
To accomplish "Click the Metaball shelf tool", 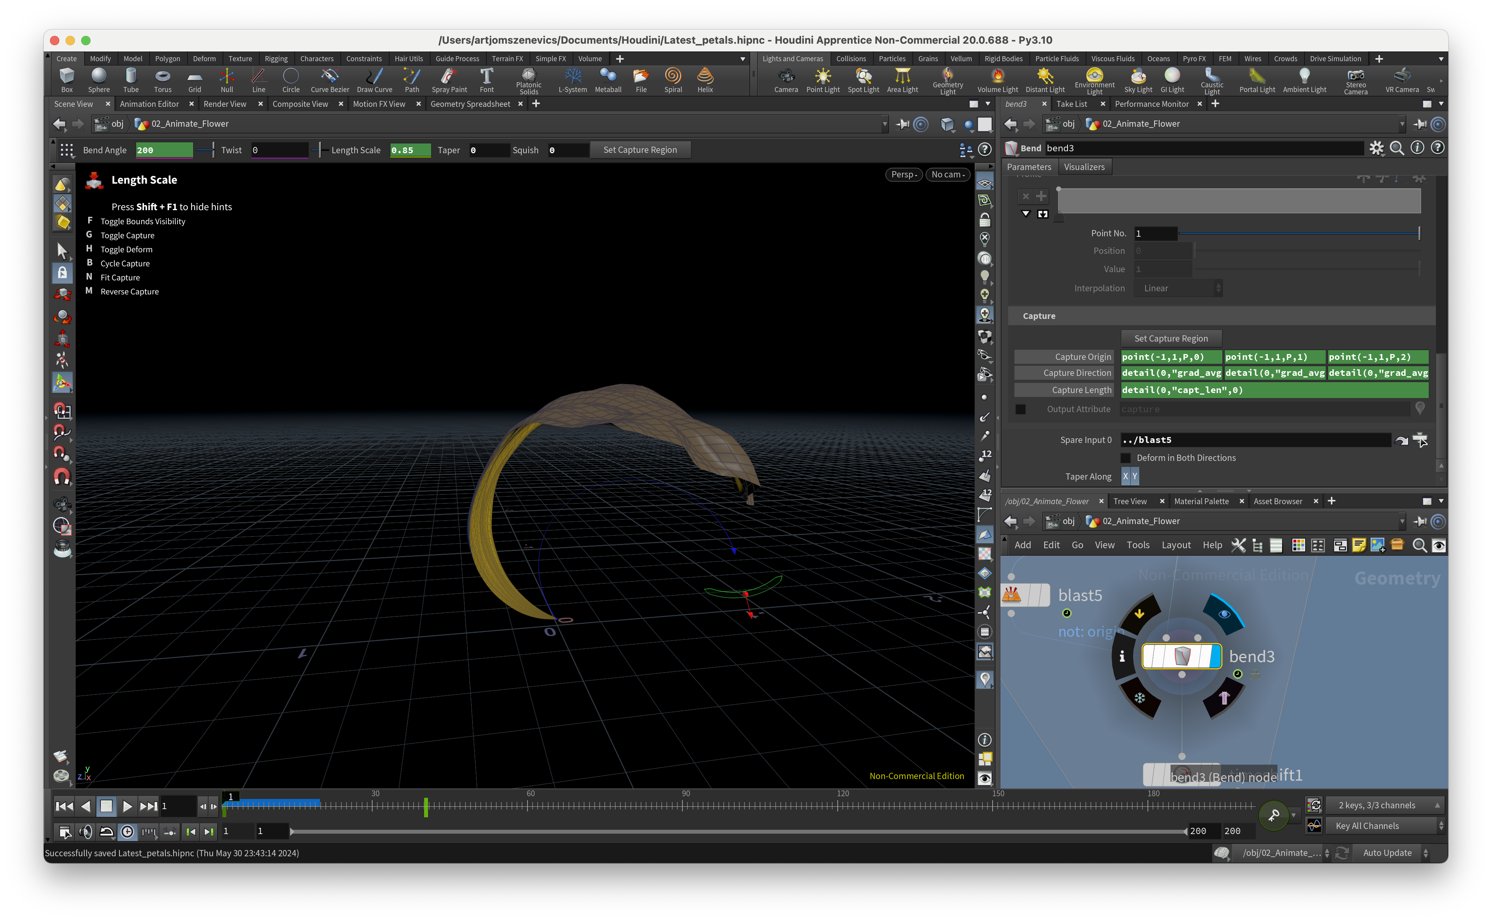I will 607,80.
